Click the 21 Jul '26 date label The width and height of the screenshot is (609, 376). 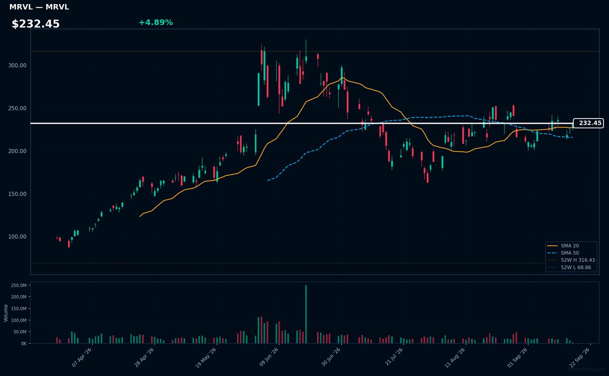coord(393,357)
